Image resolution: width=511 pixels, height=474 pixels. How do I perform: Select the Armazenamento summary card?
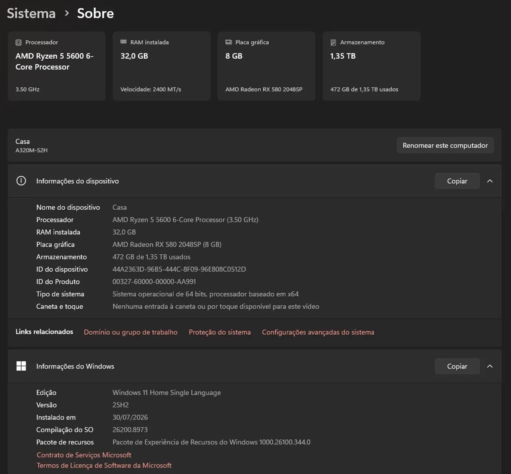pyautogui.click(x=372, y=66)
